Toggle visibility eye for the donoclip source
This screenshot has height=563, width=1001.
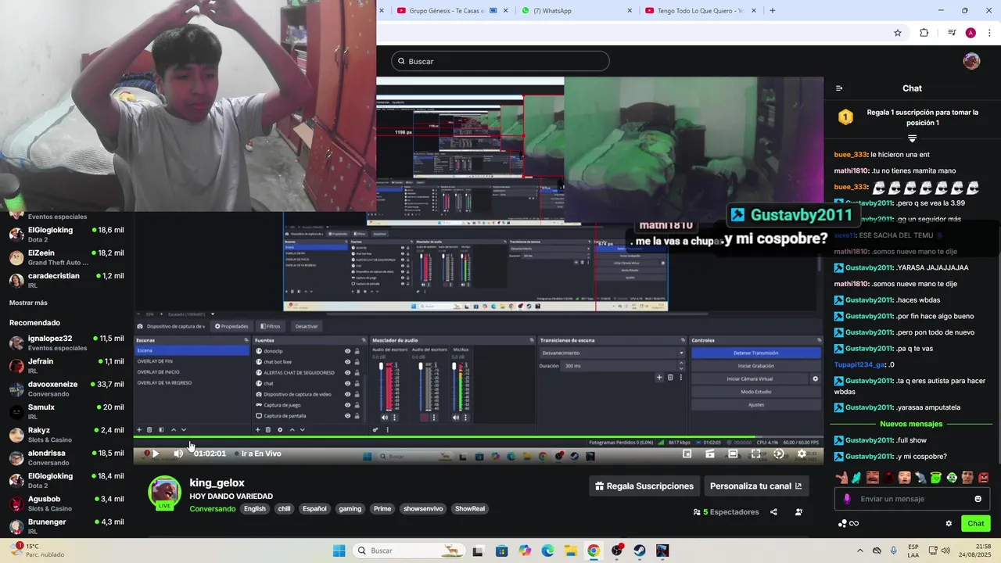click(347, 351)
